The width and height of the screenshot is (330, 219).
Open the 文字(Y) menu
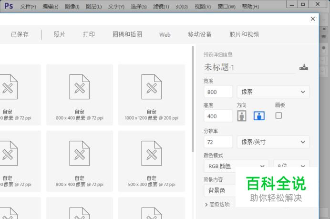(116, 7)
